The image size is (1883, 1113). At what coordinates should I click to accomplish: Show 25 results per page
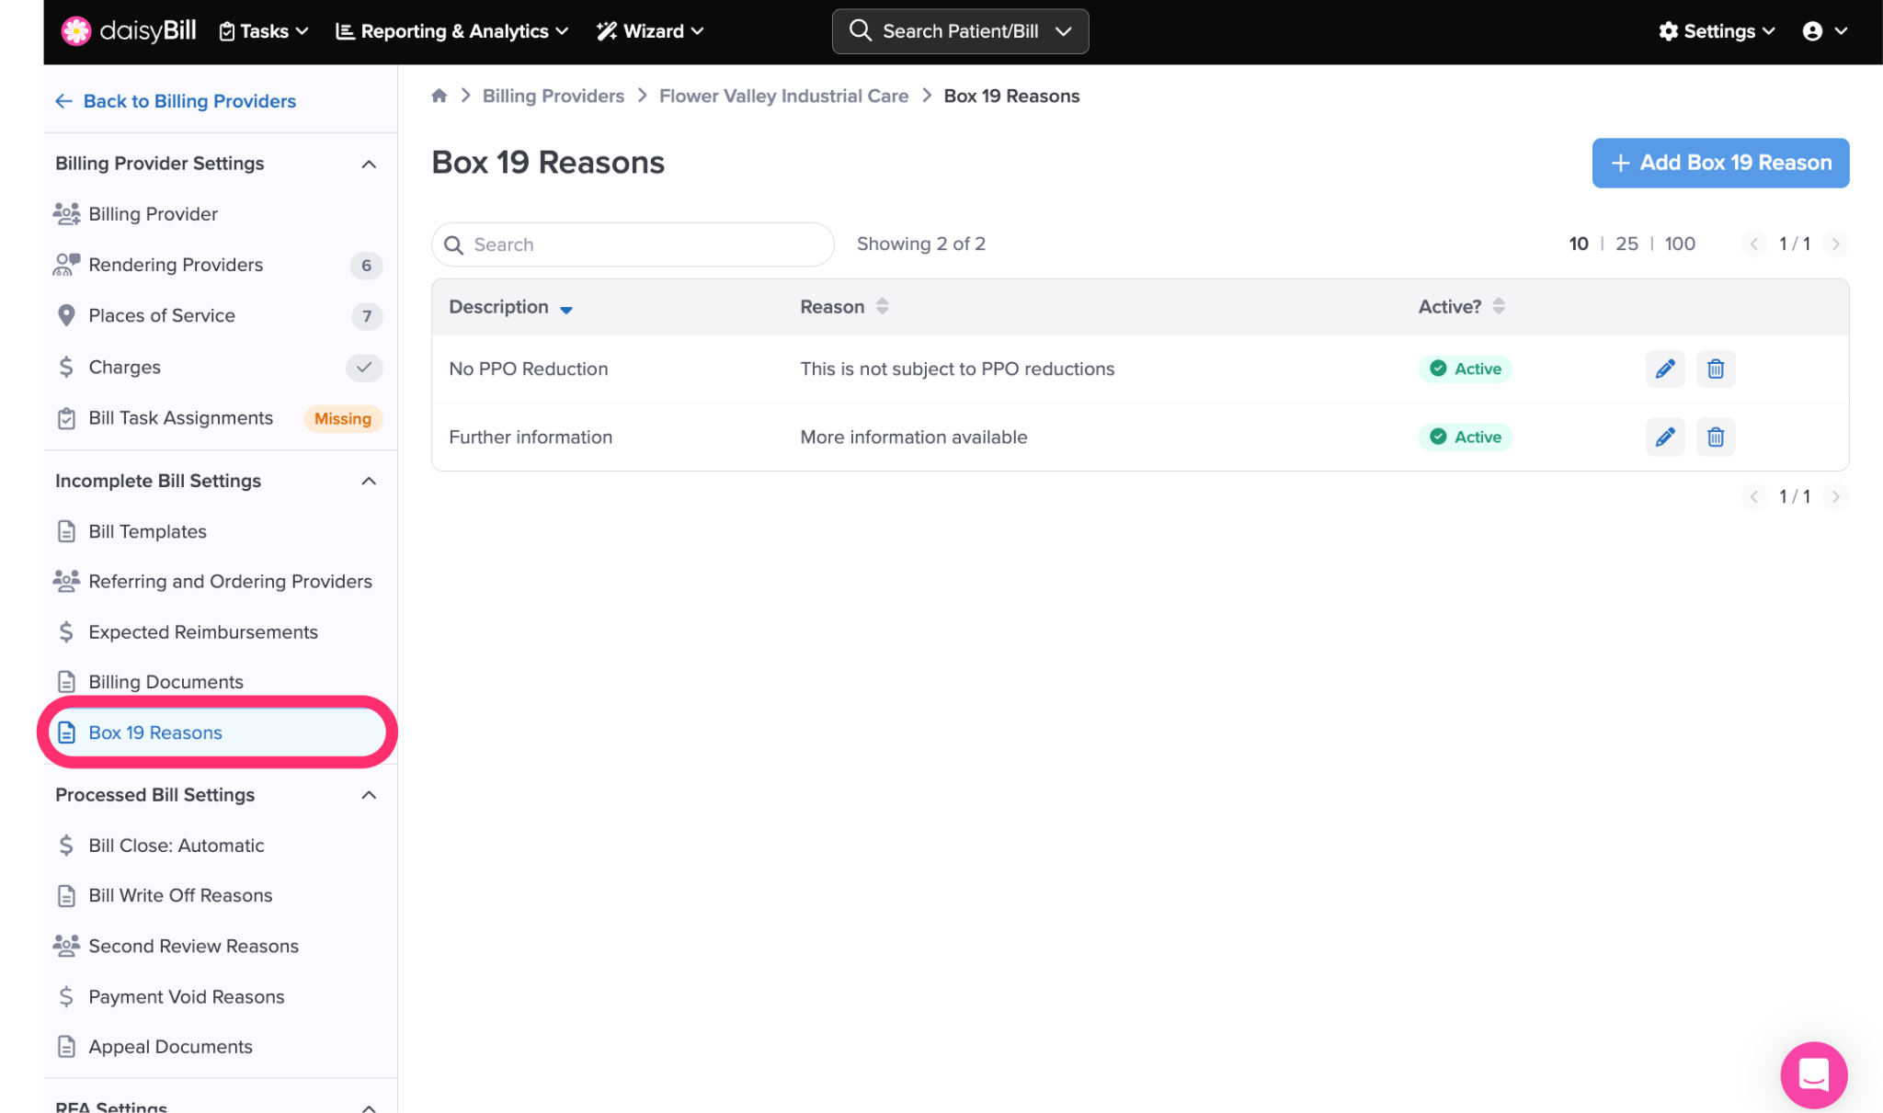click(x=1626, y=244)
